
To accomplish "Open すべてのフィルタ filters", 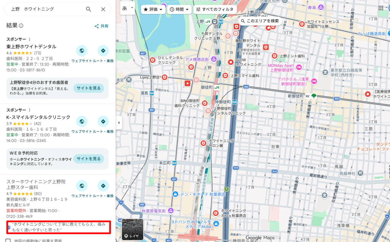I will click(215, 9).
